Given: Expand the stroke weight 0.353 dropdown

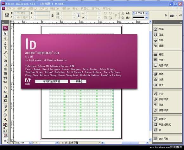Looking at the screenshot, I should 147,13.
